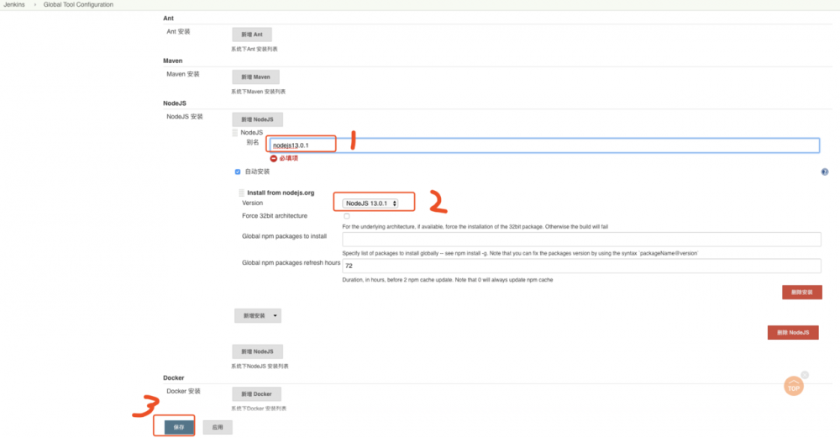The image size is (840, 438).
Task: Click the Docker section heading
Action: coord(174,378)
